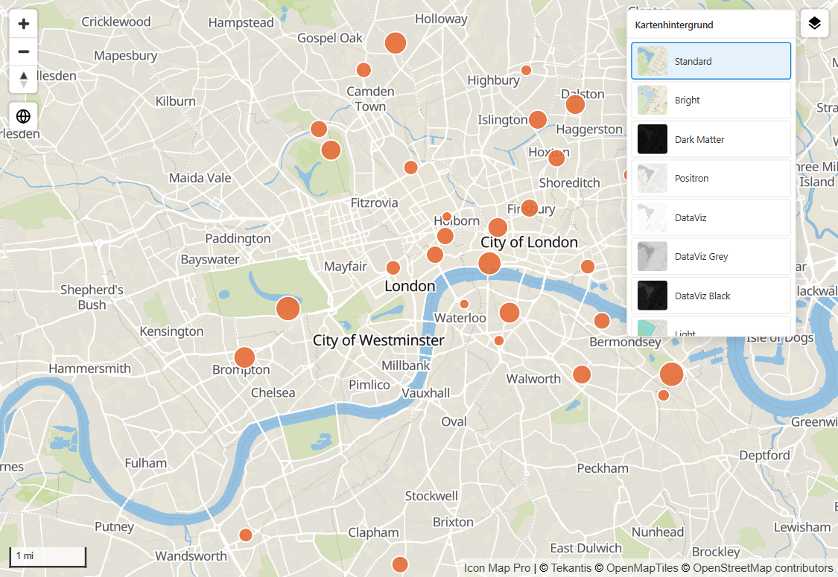The height and width of the screenshot is (577, 838).
Task: Select the orange marker near Gospel Oak
Action: (x=396, y=42)
